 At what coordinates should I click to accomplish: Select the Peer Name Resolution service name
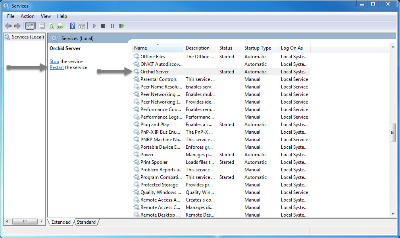[x=162, y=87]
